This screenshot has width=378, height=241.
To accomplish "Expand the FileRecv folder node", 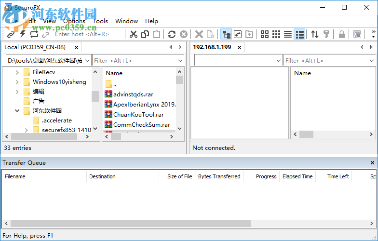I will (17, 72).
